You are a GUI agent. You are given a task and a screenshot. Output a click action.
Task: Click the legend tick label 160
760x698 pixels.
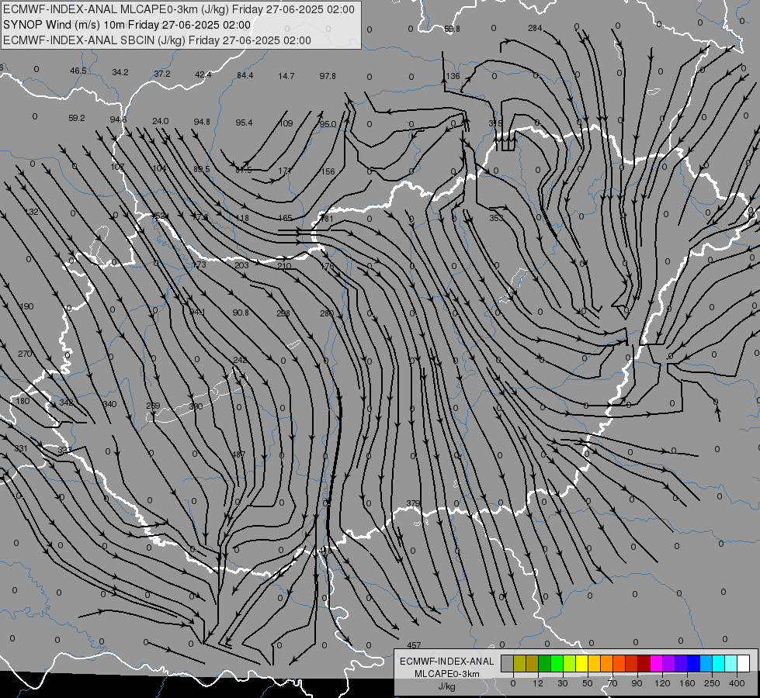(687, 683)
